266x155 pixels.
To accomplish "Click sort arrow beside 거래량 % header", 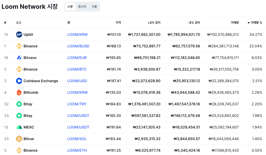I will (x=248, y=23).
